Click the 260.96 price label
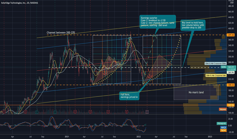The height and width of the screenshot is (139, 237). pos(231,73)
